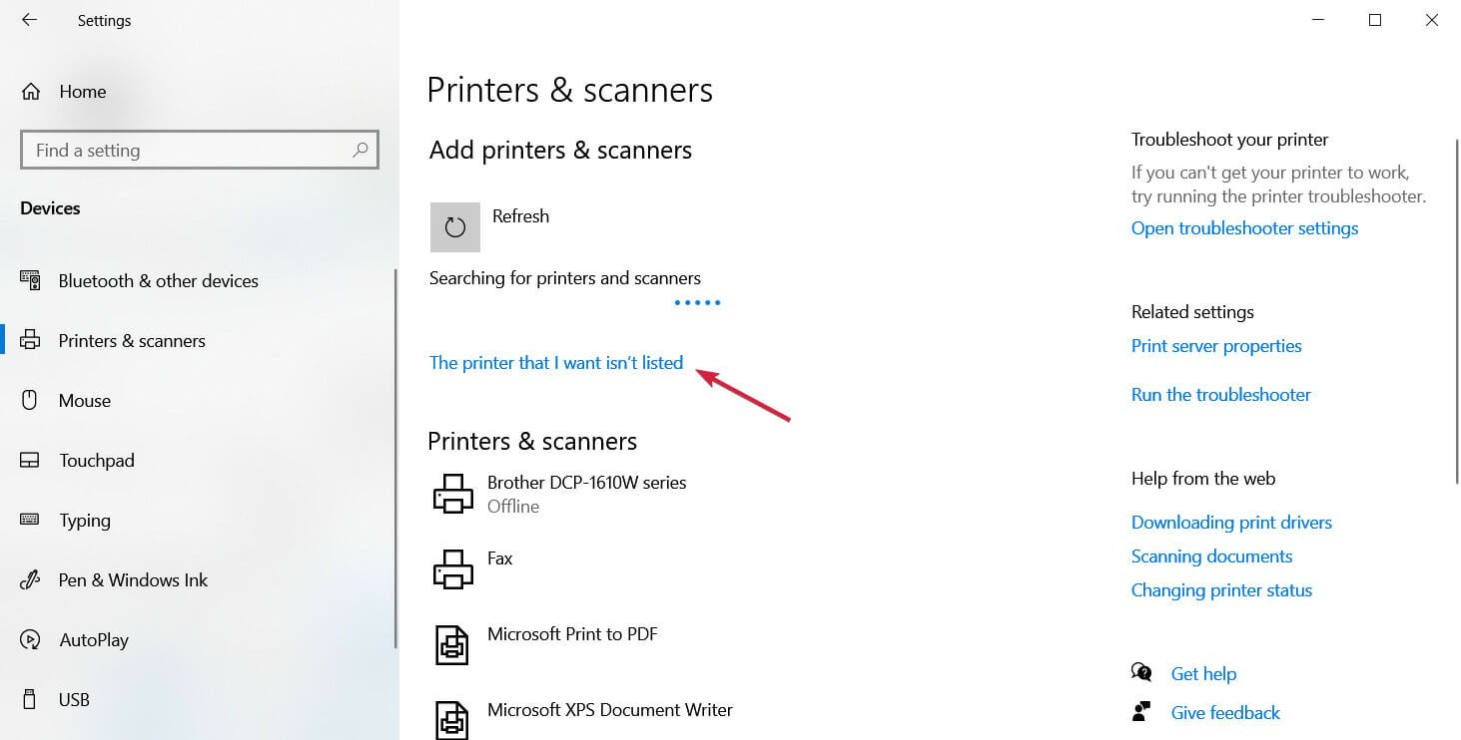This screenshot has height=740, width=1461.
Task: Open Print server properties link
Action: coord(1216,346)
